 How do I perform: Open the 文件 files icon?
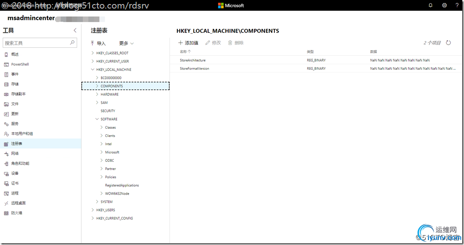[x=6, y=104]
